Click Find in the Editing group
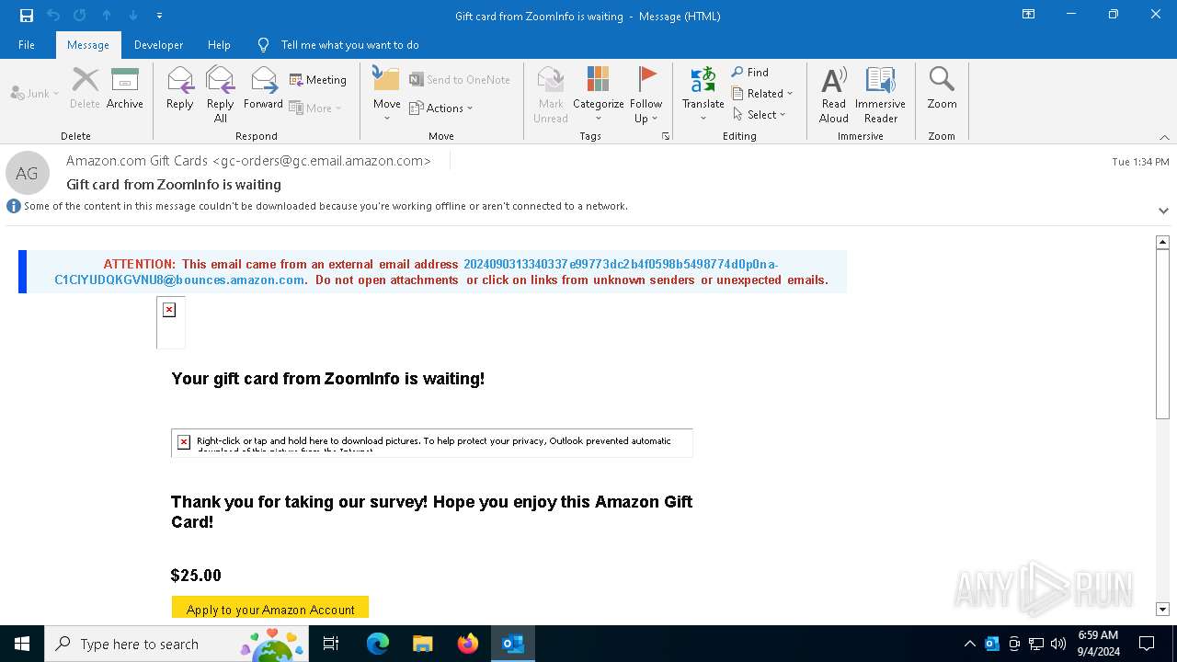The image size is (1177, 662). [750, 72]
